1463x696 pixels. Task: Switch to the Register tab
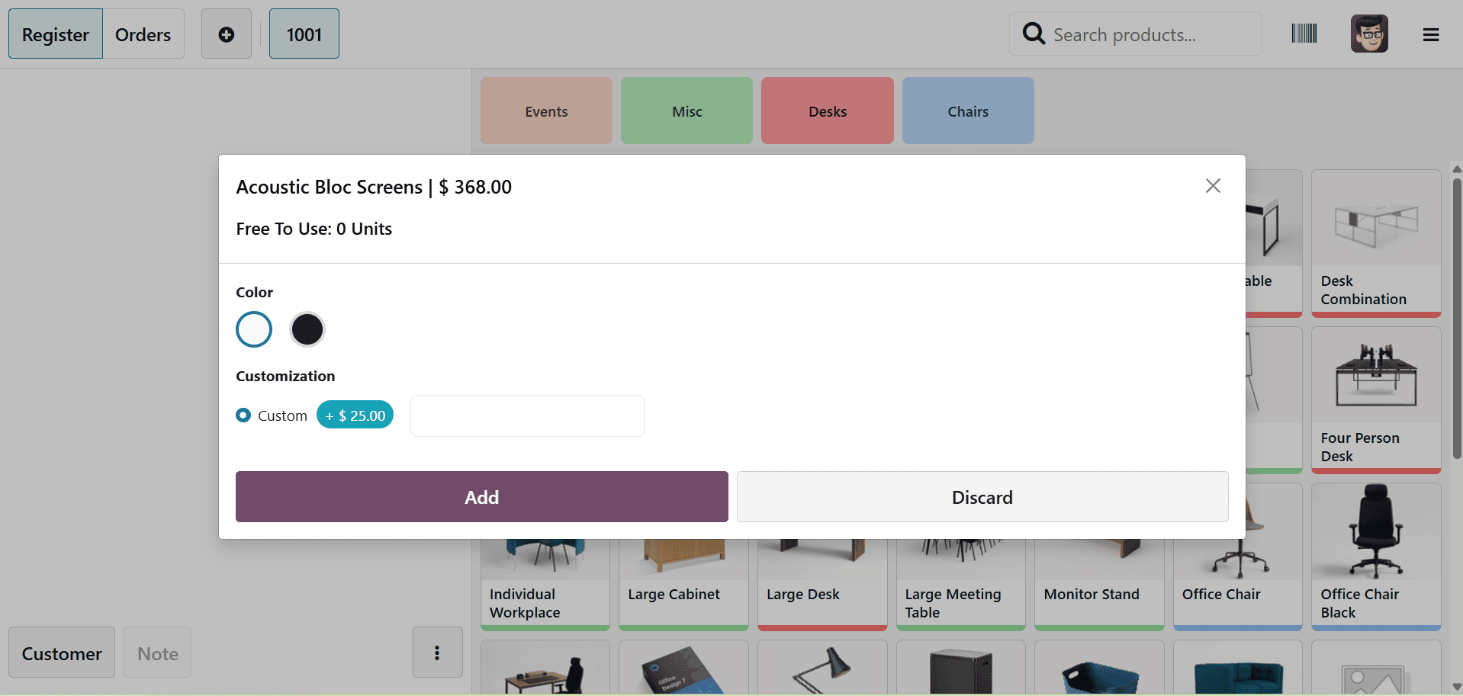click(56, 34)
